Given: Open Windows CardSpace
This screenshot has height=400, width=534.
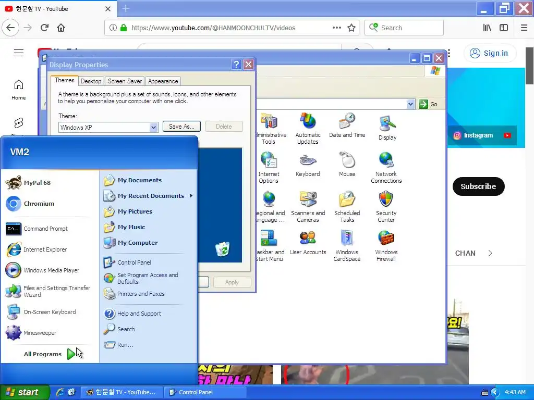Looking at the screenshot, I should coord(347,246).
